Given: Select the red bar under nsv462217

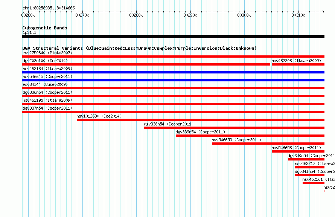Looking at the screenshot, I should pyautogui.click(x=310, y=167).
